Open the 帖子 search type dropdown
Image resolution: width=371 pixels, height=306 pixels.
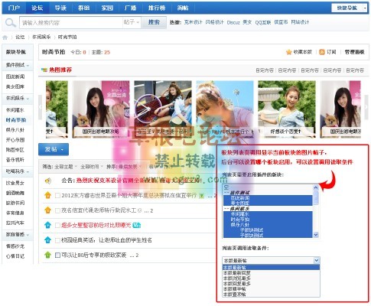[x=132, y=22]
